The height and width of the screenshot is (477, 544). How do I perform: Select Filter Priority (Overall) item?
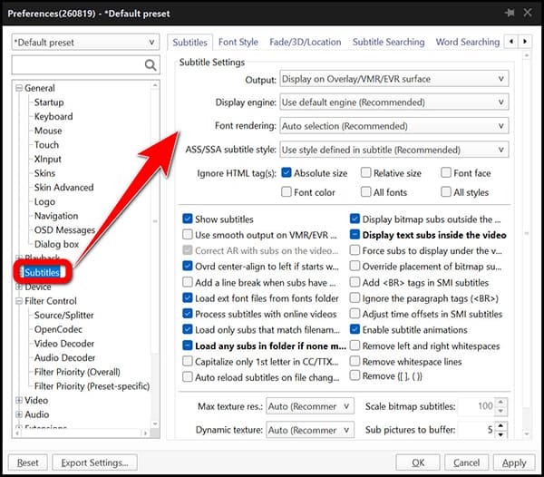pyautogui.click(x=77, y=372)
